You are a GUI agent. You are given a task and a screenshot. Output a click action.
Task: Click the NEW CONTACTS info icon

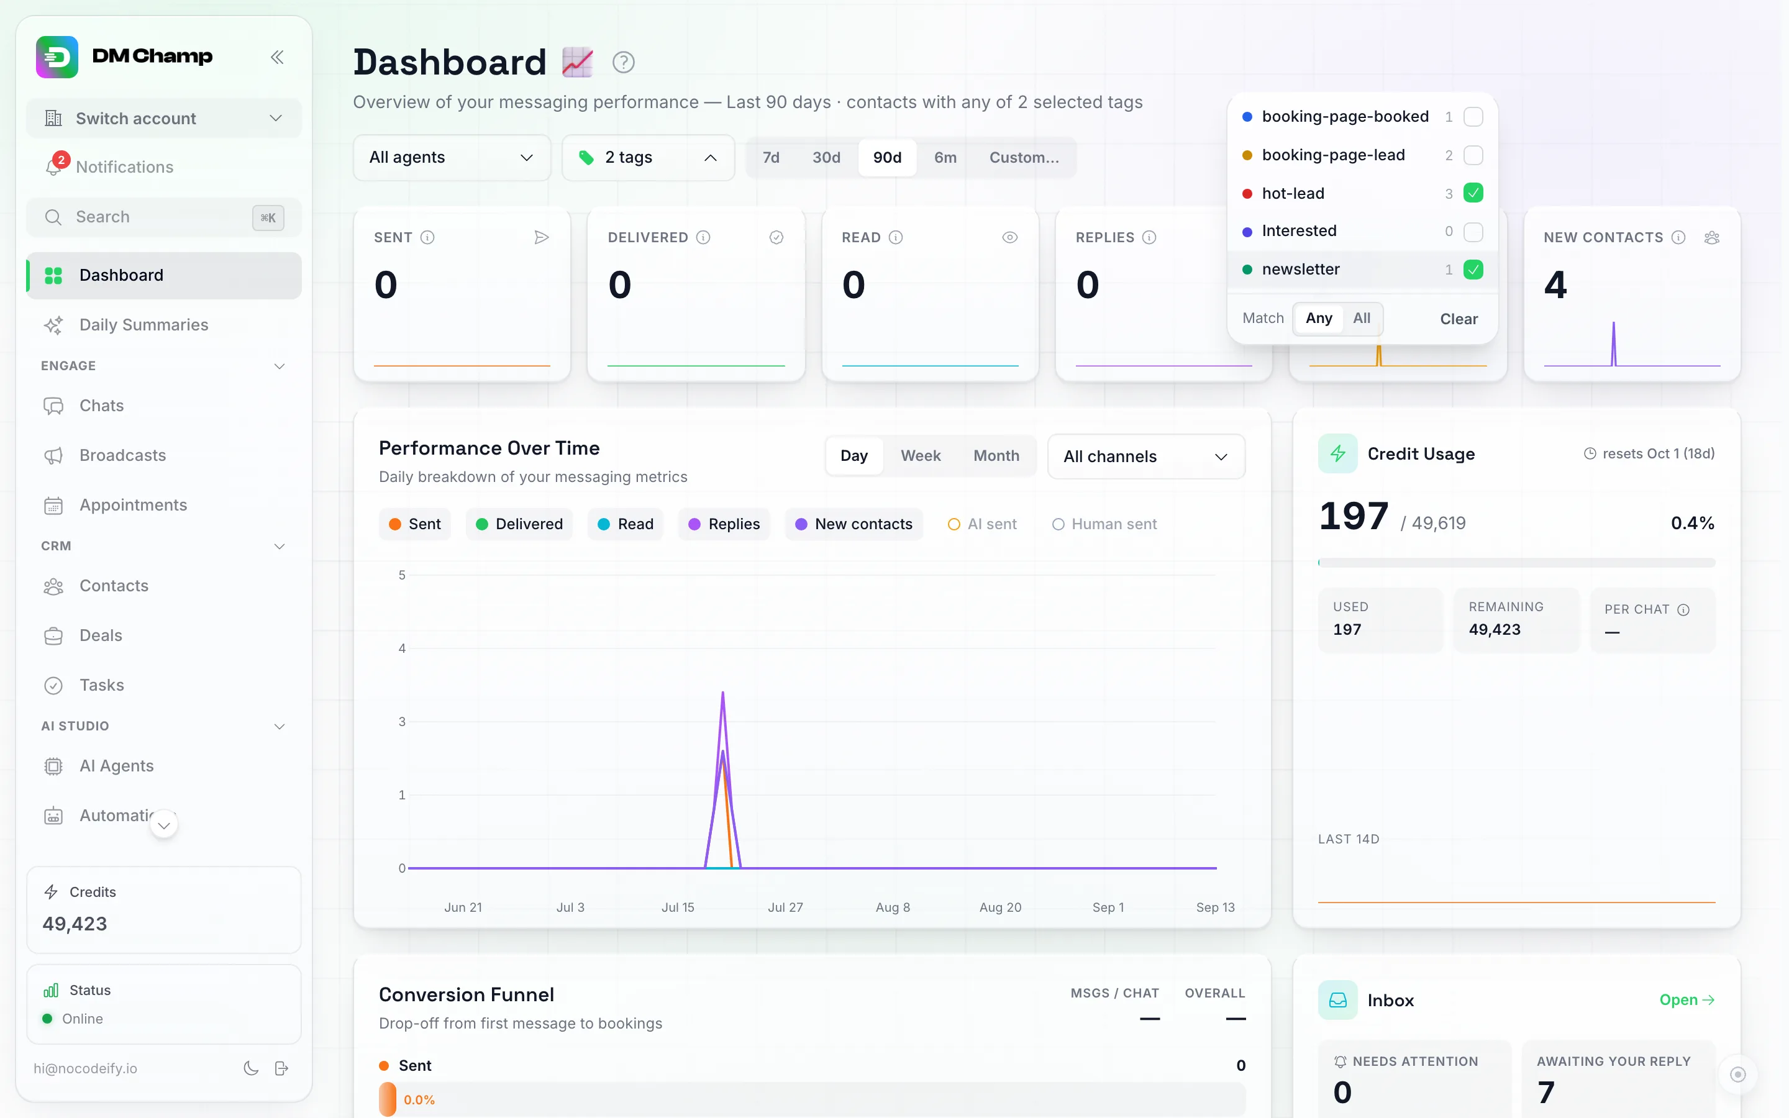tap(1678, 237)
